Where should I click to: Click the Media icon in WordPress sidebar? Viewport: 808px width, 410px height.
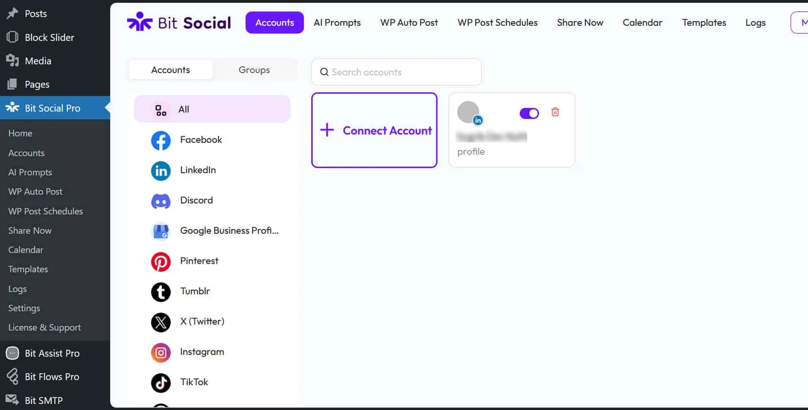[12, 61]
